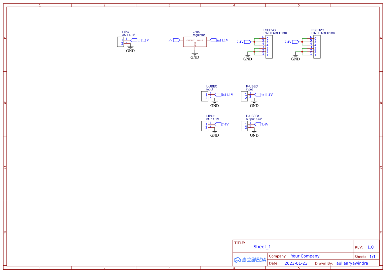Click the Your Company field
Viewport: 386px width, 273px height.
pos(305,256)
